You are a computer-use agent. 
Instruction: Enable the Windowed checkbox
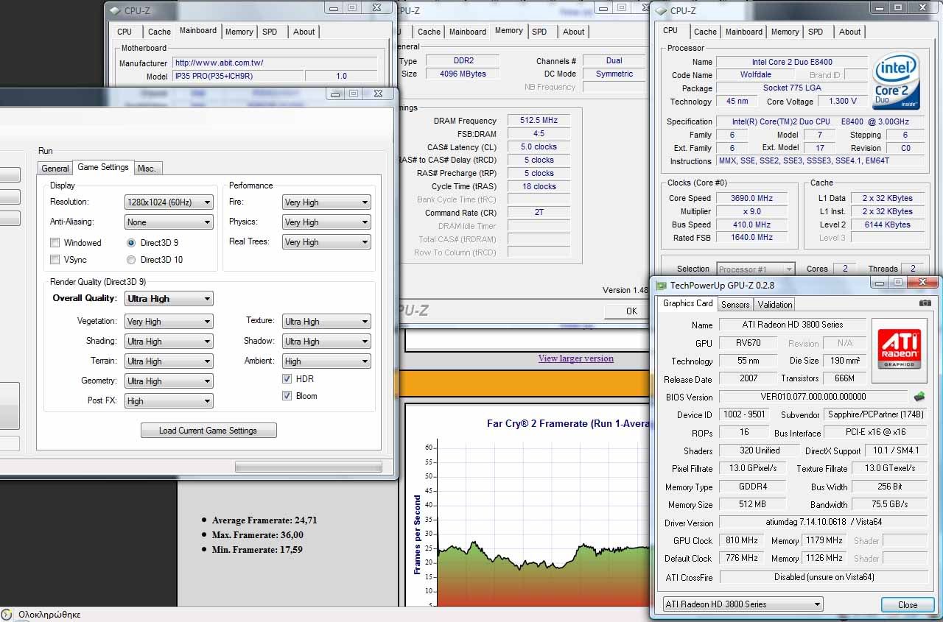55,243
